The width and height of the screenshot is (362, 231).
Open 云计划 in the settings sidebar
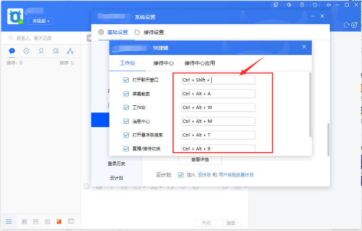(117, 178)
